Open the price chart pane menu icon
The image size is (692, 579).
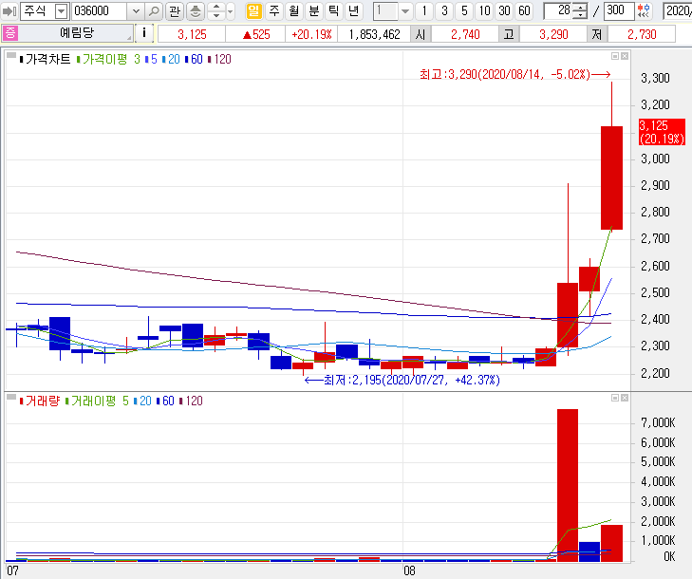(x=11, y=56)
